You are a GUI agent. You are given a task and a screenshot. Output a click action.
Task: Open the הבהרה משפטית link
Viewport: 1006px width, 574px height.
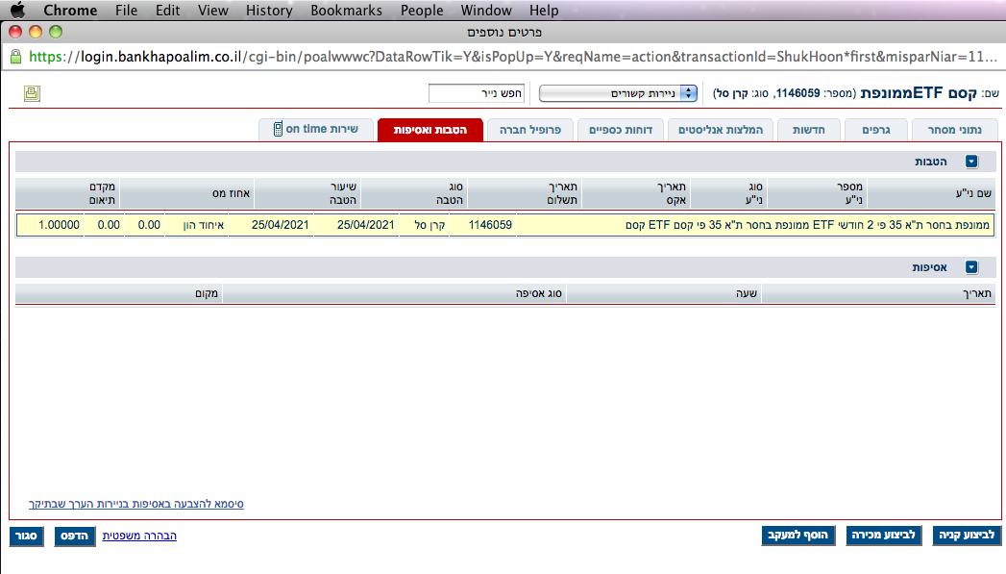coord(139,536)
